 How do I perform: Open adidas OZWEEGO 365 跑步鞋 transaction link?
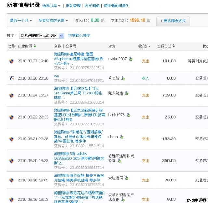point(79,158)
